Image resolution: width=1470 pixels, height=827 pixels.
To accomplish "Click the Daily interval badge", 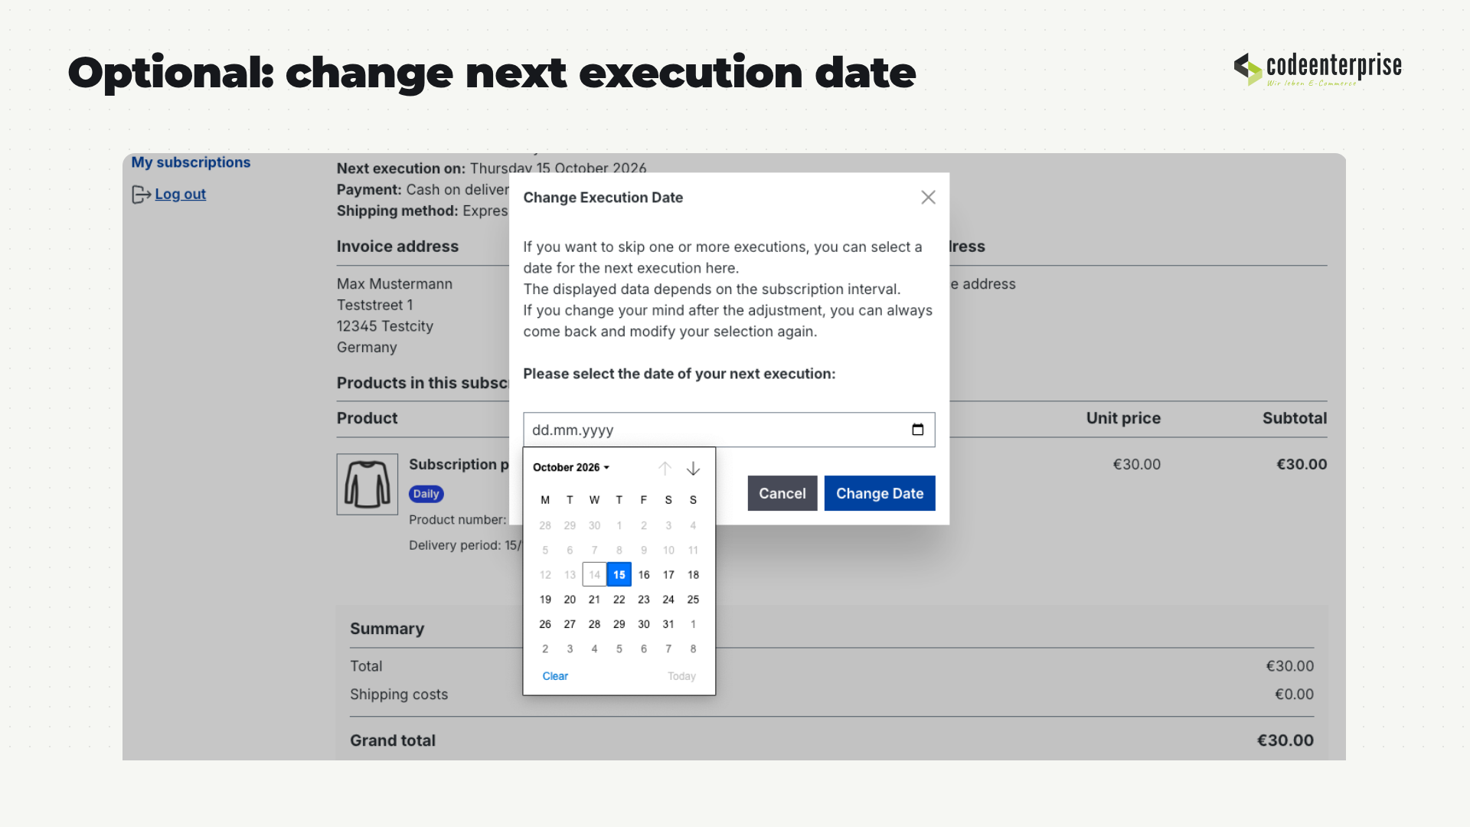I will pyautogui.click(x=426, y=494).
